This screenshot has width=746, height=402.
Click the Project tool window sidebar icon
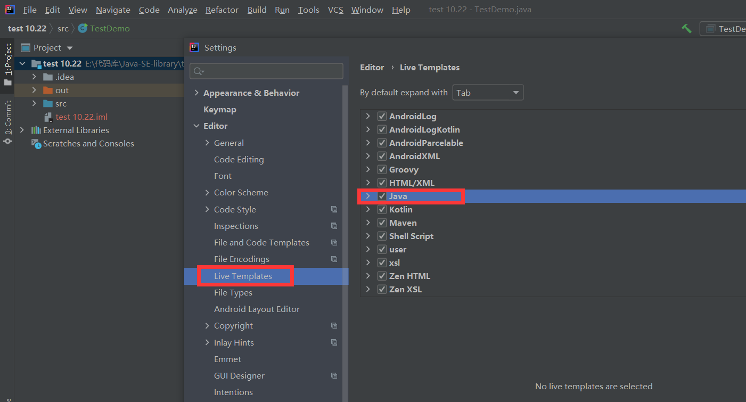pos(7,83)
